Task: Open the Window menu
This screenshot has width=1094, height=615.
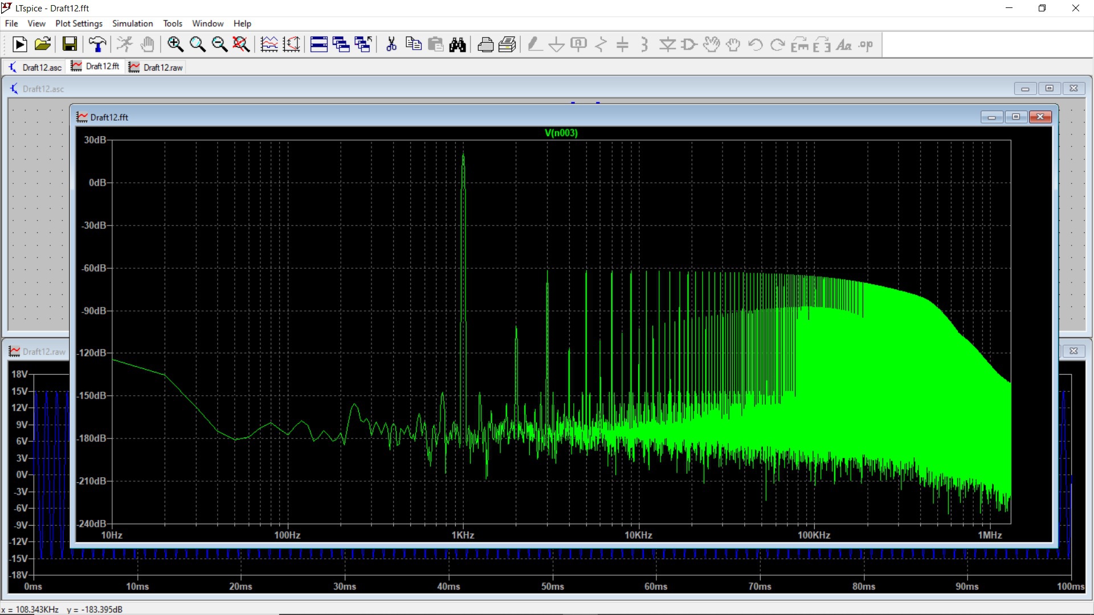Action: coord(207,23)
